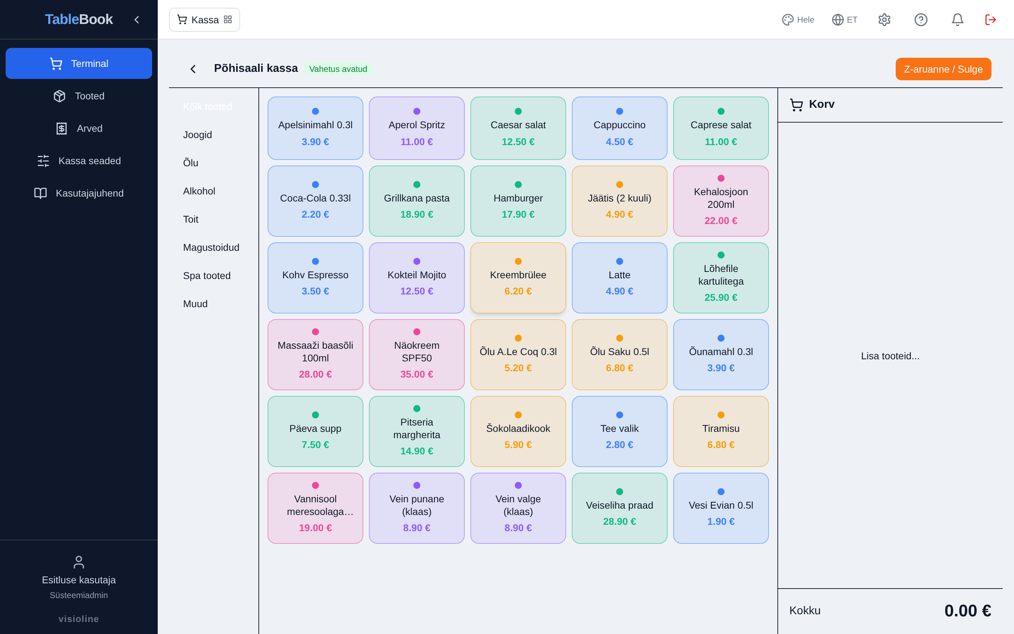Open the help question mark icon
The height and width of the screenshot is (634, 1014).
pos(921,20)
